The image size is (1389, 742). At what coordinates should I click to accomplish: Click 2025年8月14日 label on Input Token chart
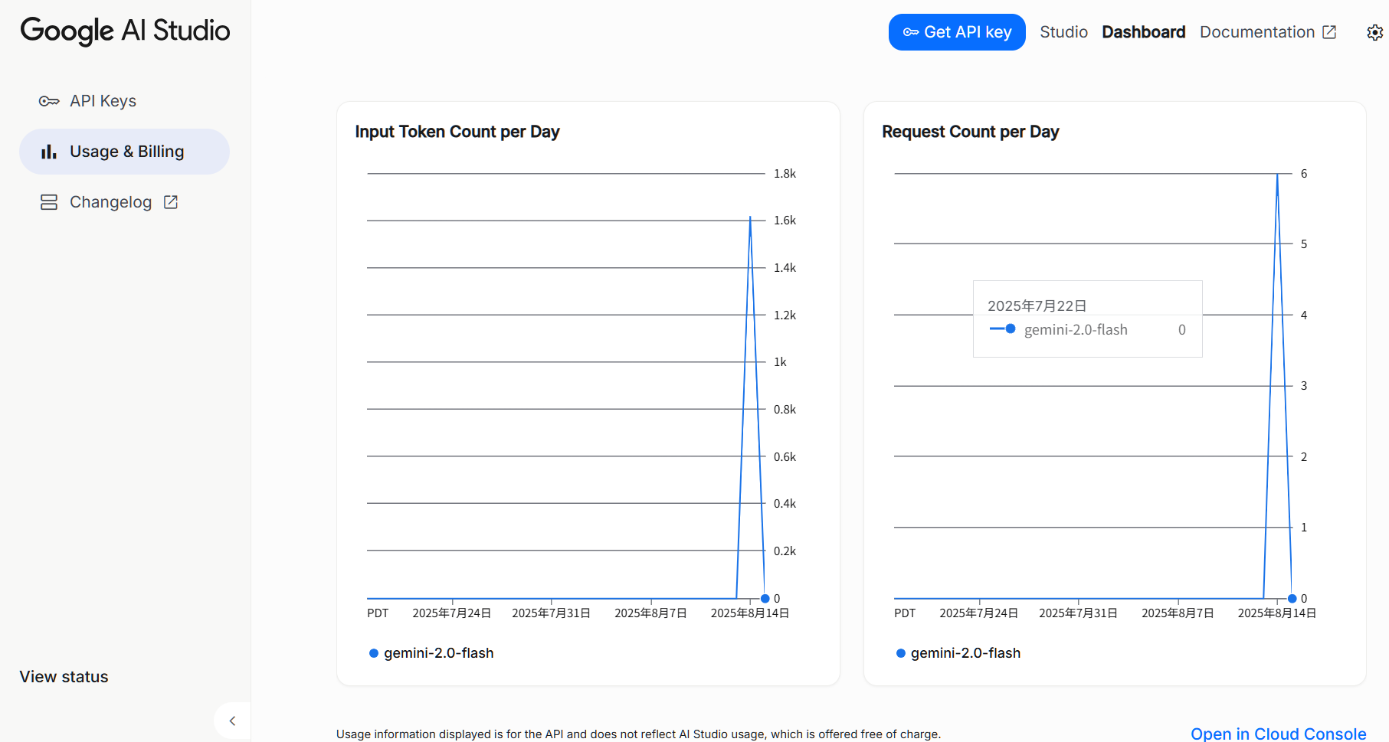pyautogui.click(x=750, y=613)
